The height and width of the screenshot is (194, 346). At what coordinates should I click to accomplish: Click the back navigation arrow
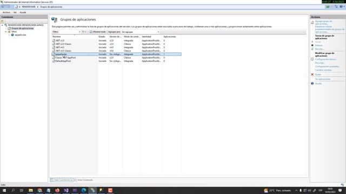pos(3,7)
